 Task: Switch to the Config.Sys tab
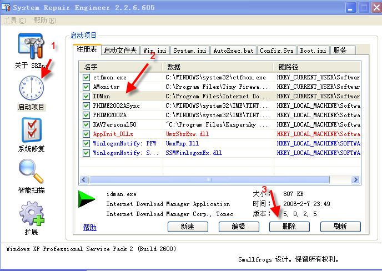(x=277, y=50)
